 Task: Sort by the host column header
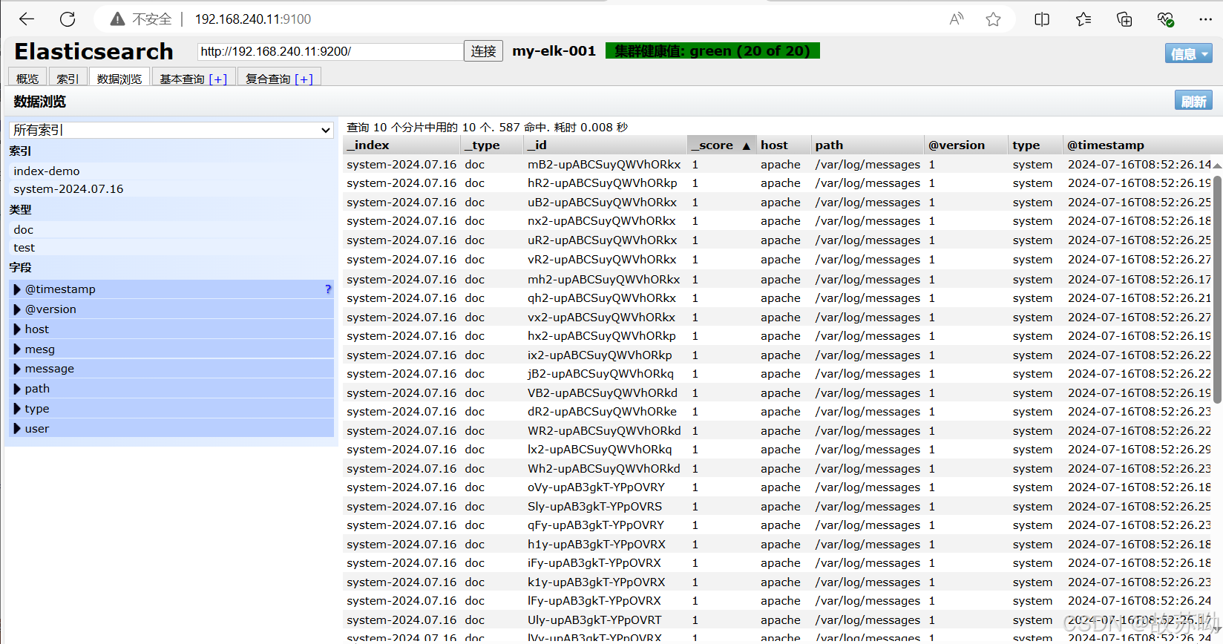point(784,145)
